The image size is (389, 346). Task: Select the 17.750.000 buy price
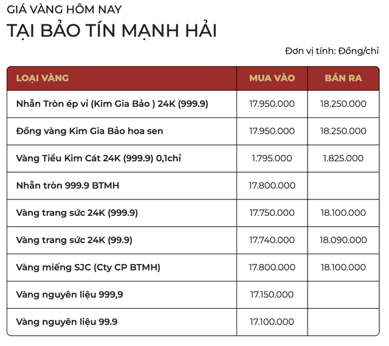272,213
